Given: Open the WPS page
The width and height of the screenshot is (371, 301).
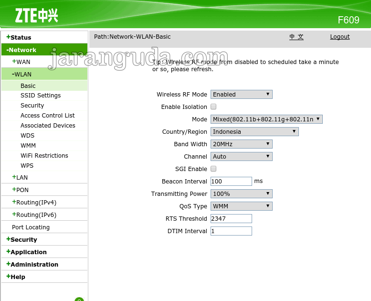Looking at the screenshot, I should tap(27, 165).
